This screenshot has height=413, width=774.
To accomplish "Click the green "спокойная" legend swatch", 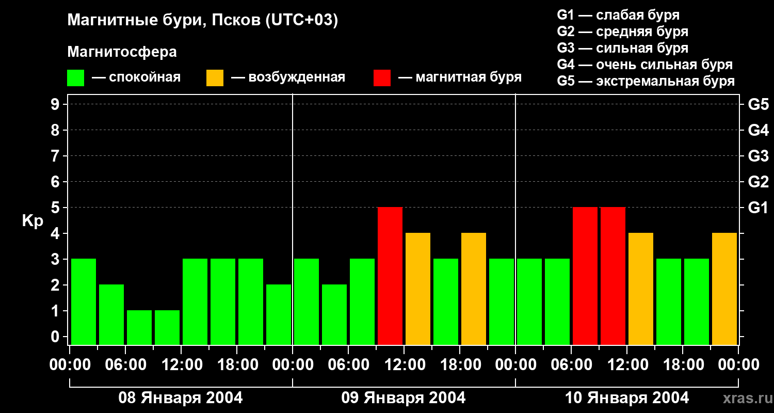I will coord(75,78).
